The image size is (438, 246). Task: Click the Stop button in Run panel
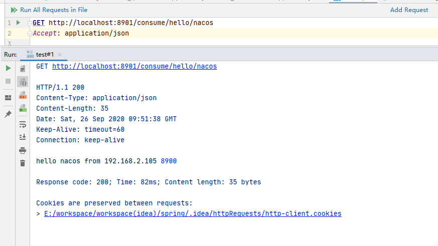coord(8,81)
